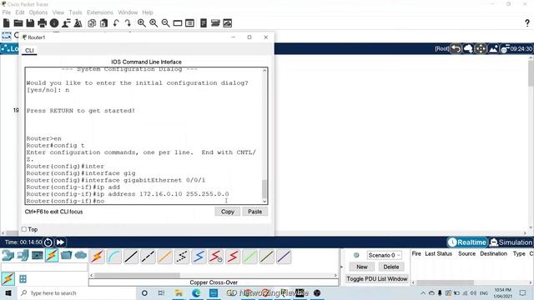Screen dimensions: 534x300
Task: Switch to Realtime mode
Action: pos(467,242)
